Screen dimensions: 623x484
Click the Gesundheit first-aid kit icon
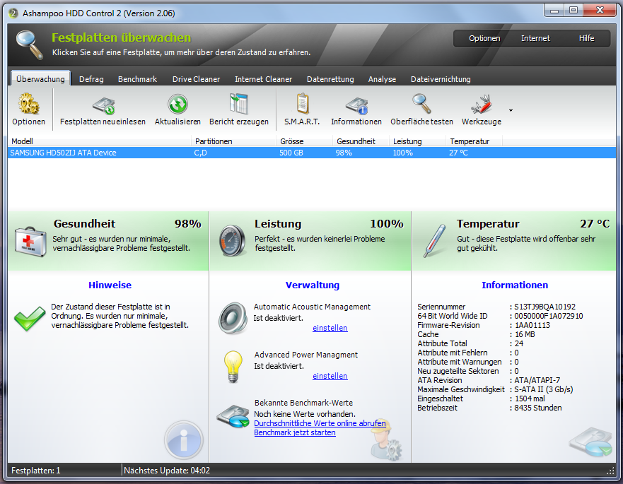pyautogui.click(x=30, y=242)
